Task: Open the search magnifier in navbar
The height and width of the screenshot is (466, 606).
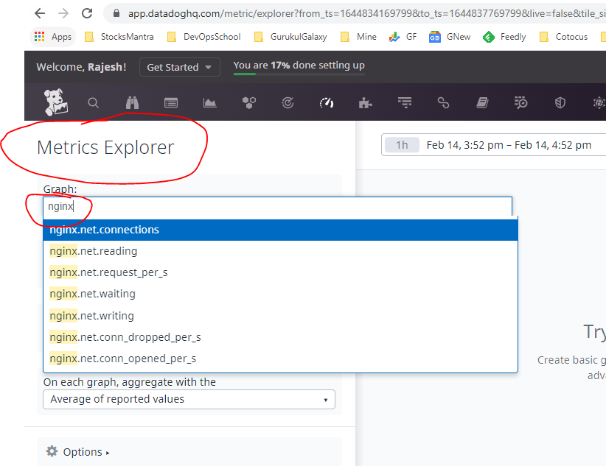Action: [x=93, y=103]
